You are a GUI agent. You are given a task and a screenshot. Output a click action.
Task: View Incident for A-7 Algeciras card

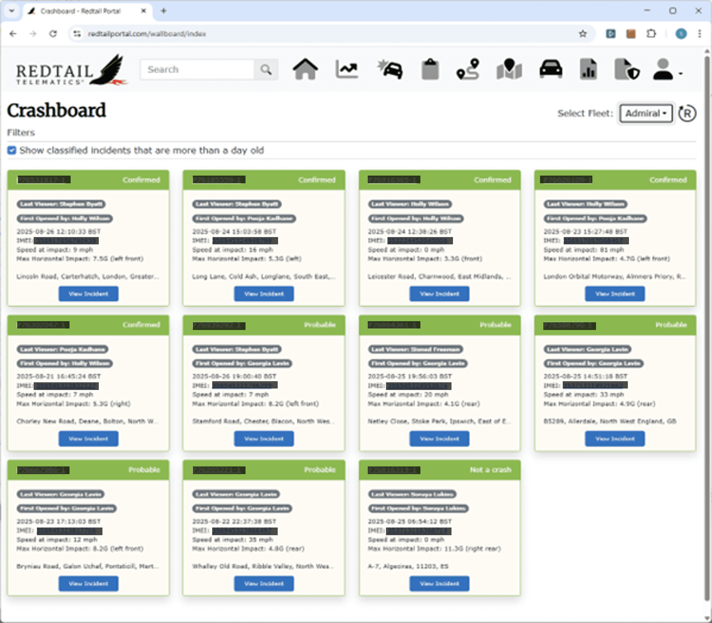click(439, 583)
